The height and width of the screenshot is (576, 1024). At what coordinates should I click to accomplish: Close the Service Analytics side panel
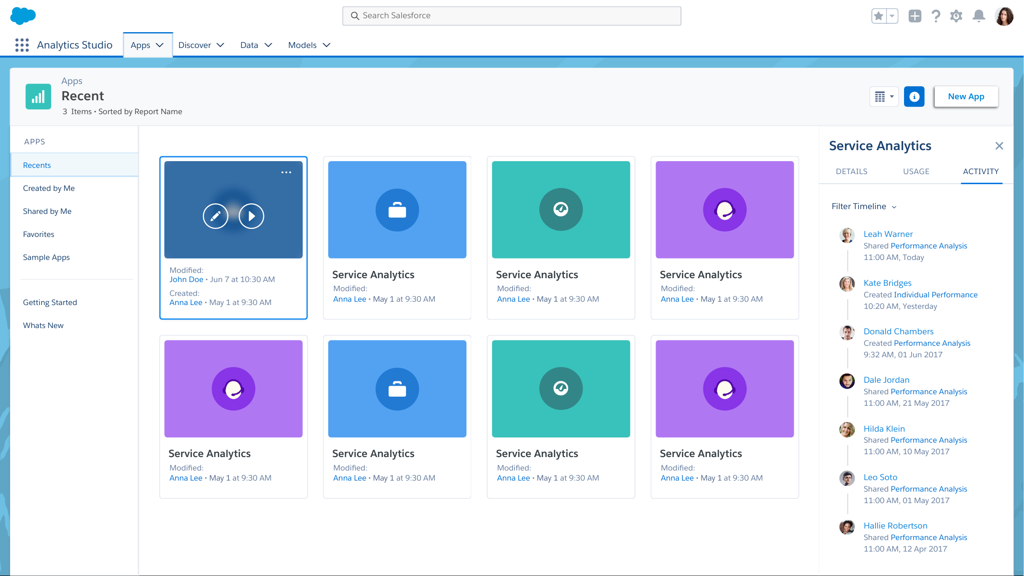(999, 146)
